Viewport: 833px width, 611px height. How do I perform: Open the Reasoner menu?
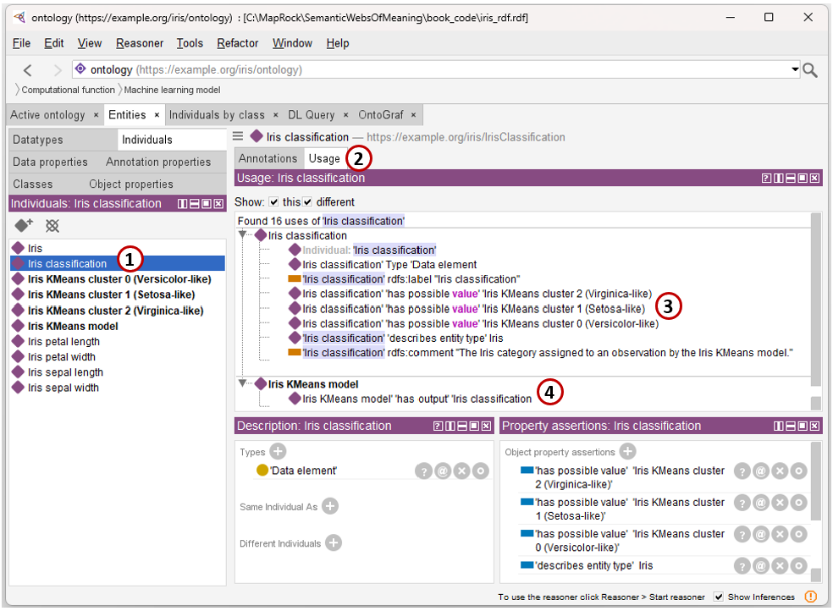click(140, 43)
